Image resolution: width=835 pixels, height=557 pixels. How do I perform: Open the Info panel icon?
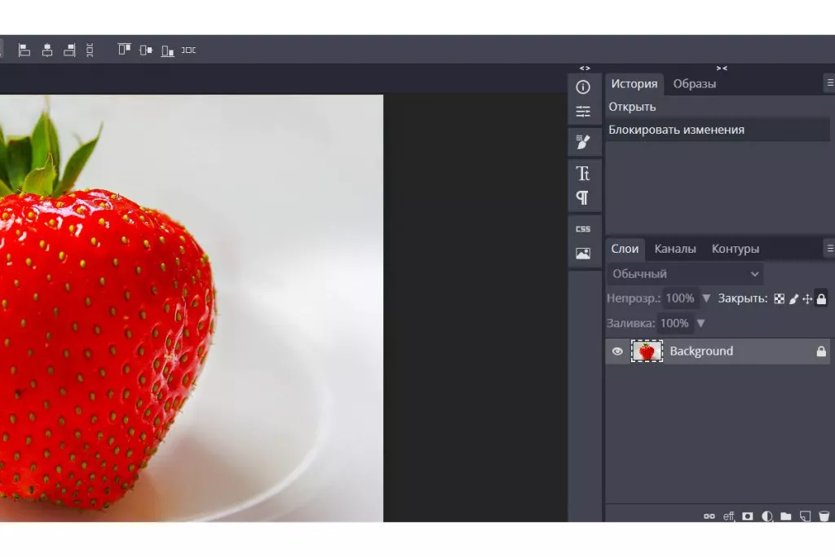[583, 86]
